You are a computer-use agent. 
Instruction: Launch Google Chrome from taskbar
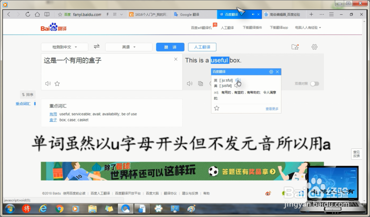point(60,209)
